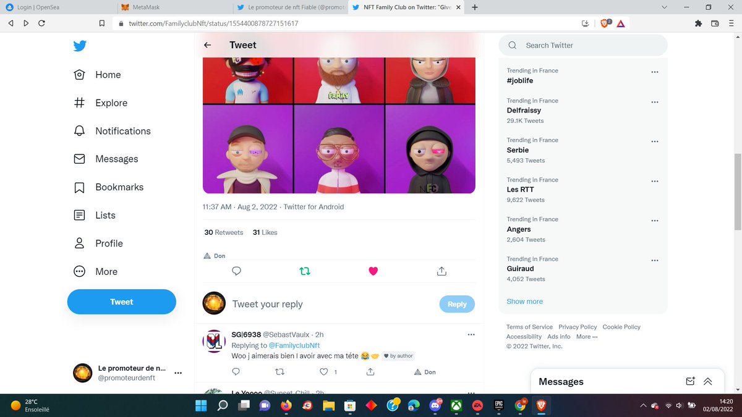Open options for Guiraud trend
This screenshot has height=417, width=742.
tap(655, 260)
